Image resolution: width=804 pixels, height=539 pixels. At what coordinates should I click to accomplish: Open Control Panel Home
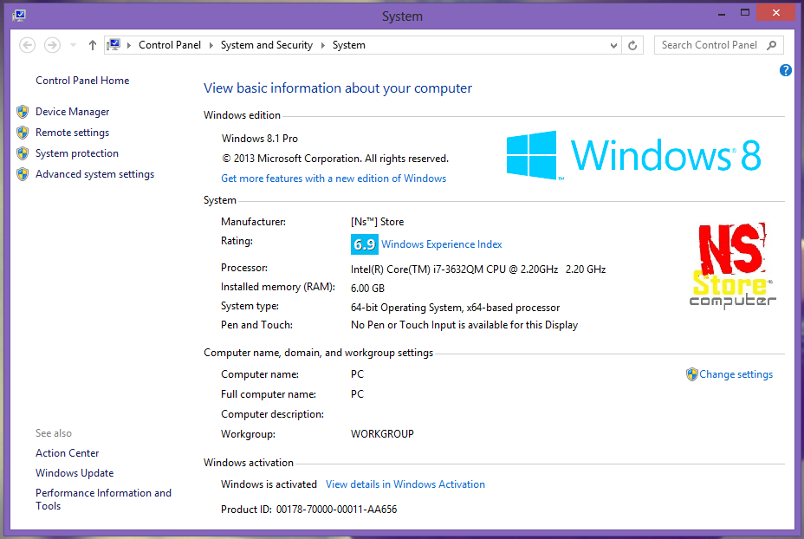82,81
